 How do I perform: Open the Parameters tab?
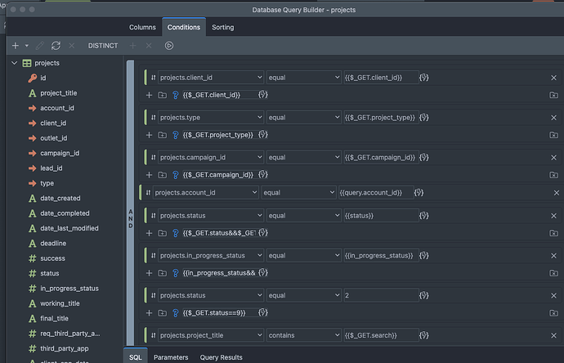click(x=171, y=357)
